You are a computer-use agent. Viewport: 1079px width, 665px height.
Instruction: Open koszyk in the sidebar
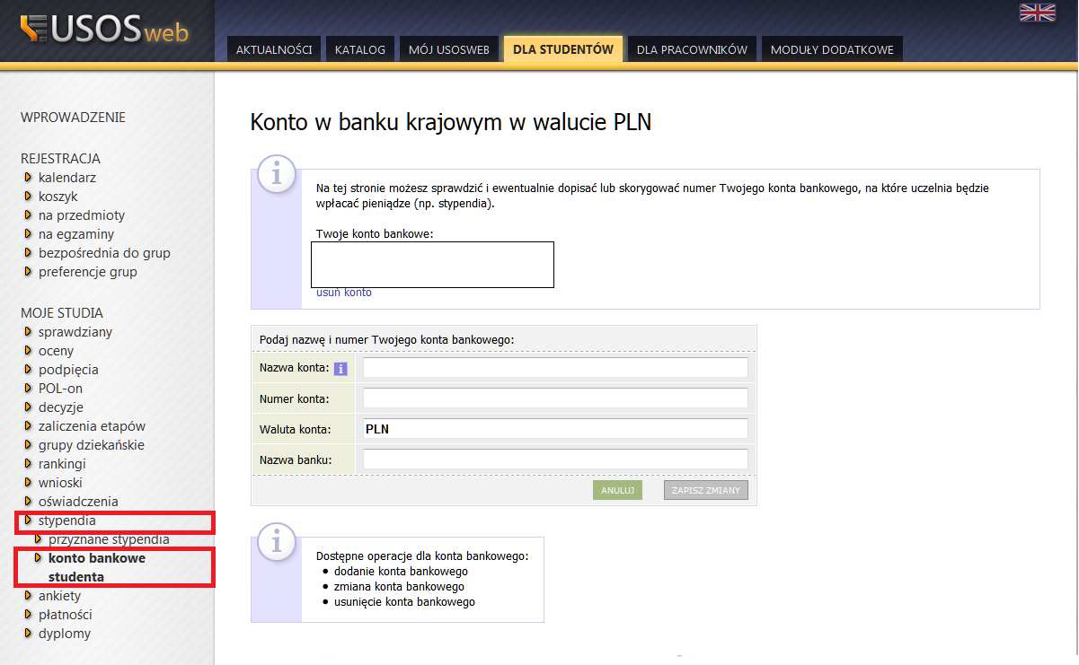58,197
